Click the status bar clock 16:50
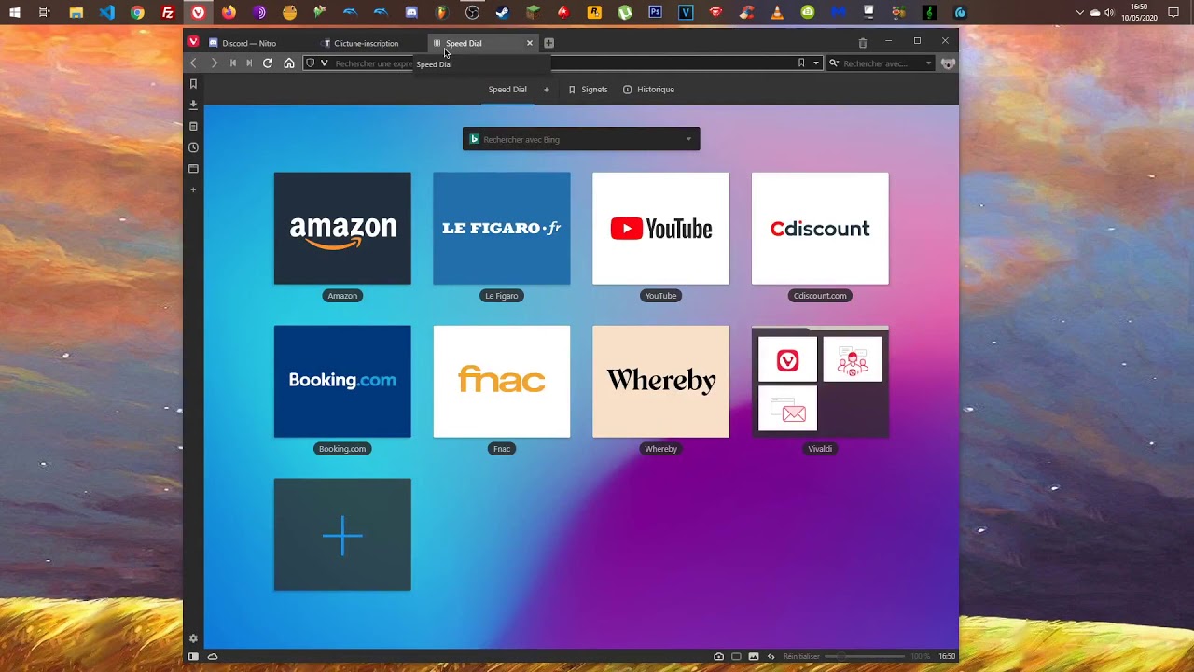This screenshot has height=672, width=1194. pyautogui.click(x=947, y=657)
